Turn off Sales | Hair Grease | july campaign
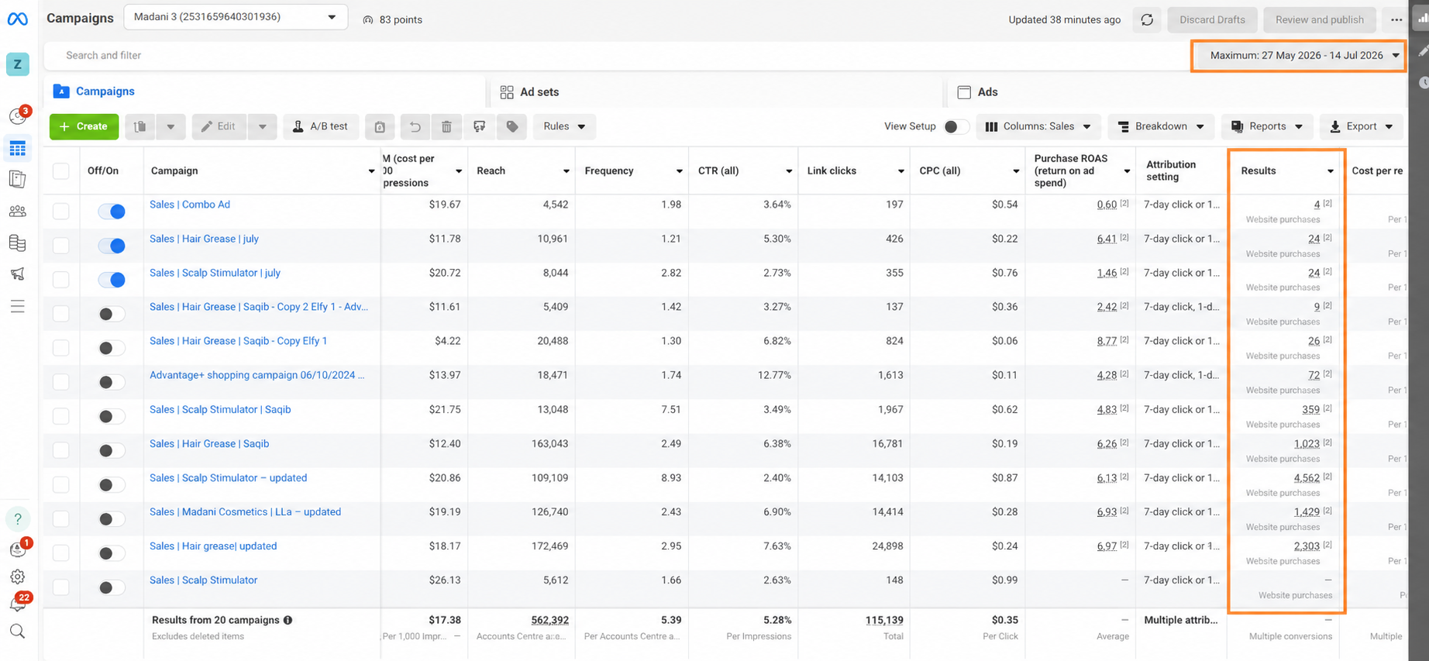This screenshot has width=1429, height=661. [112, 246]
